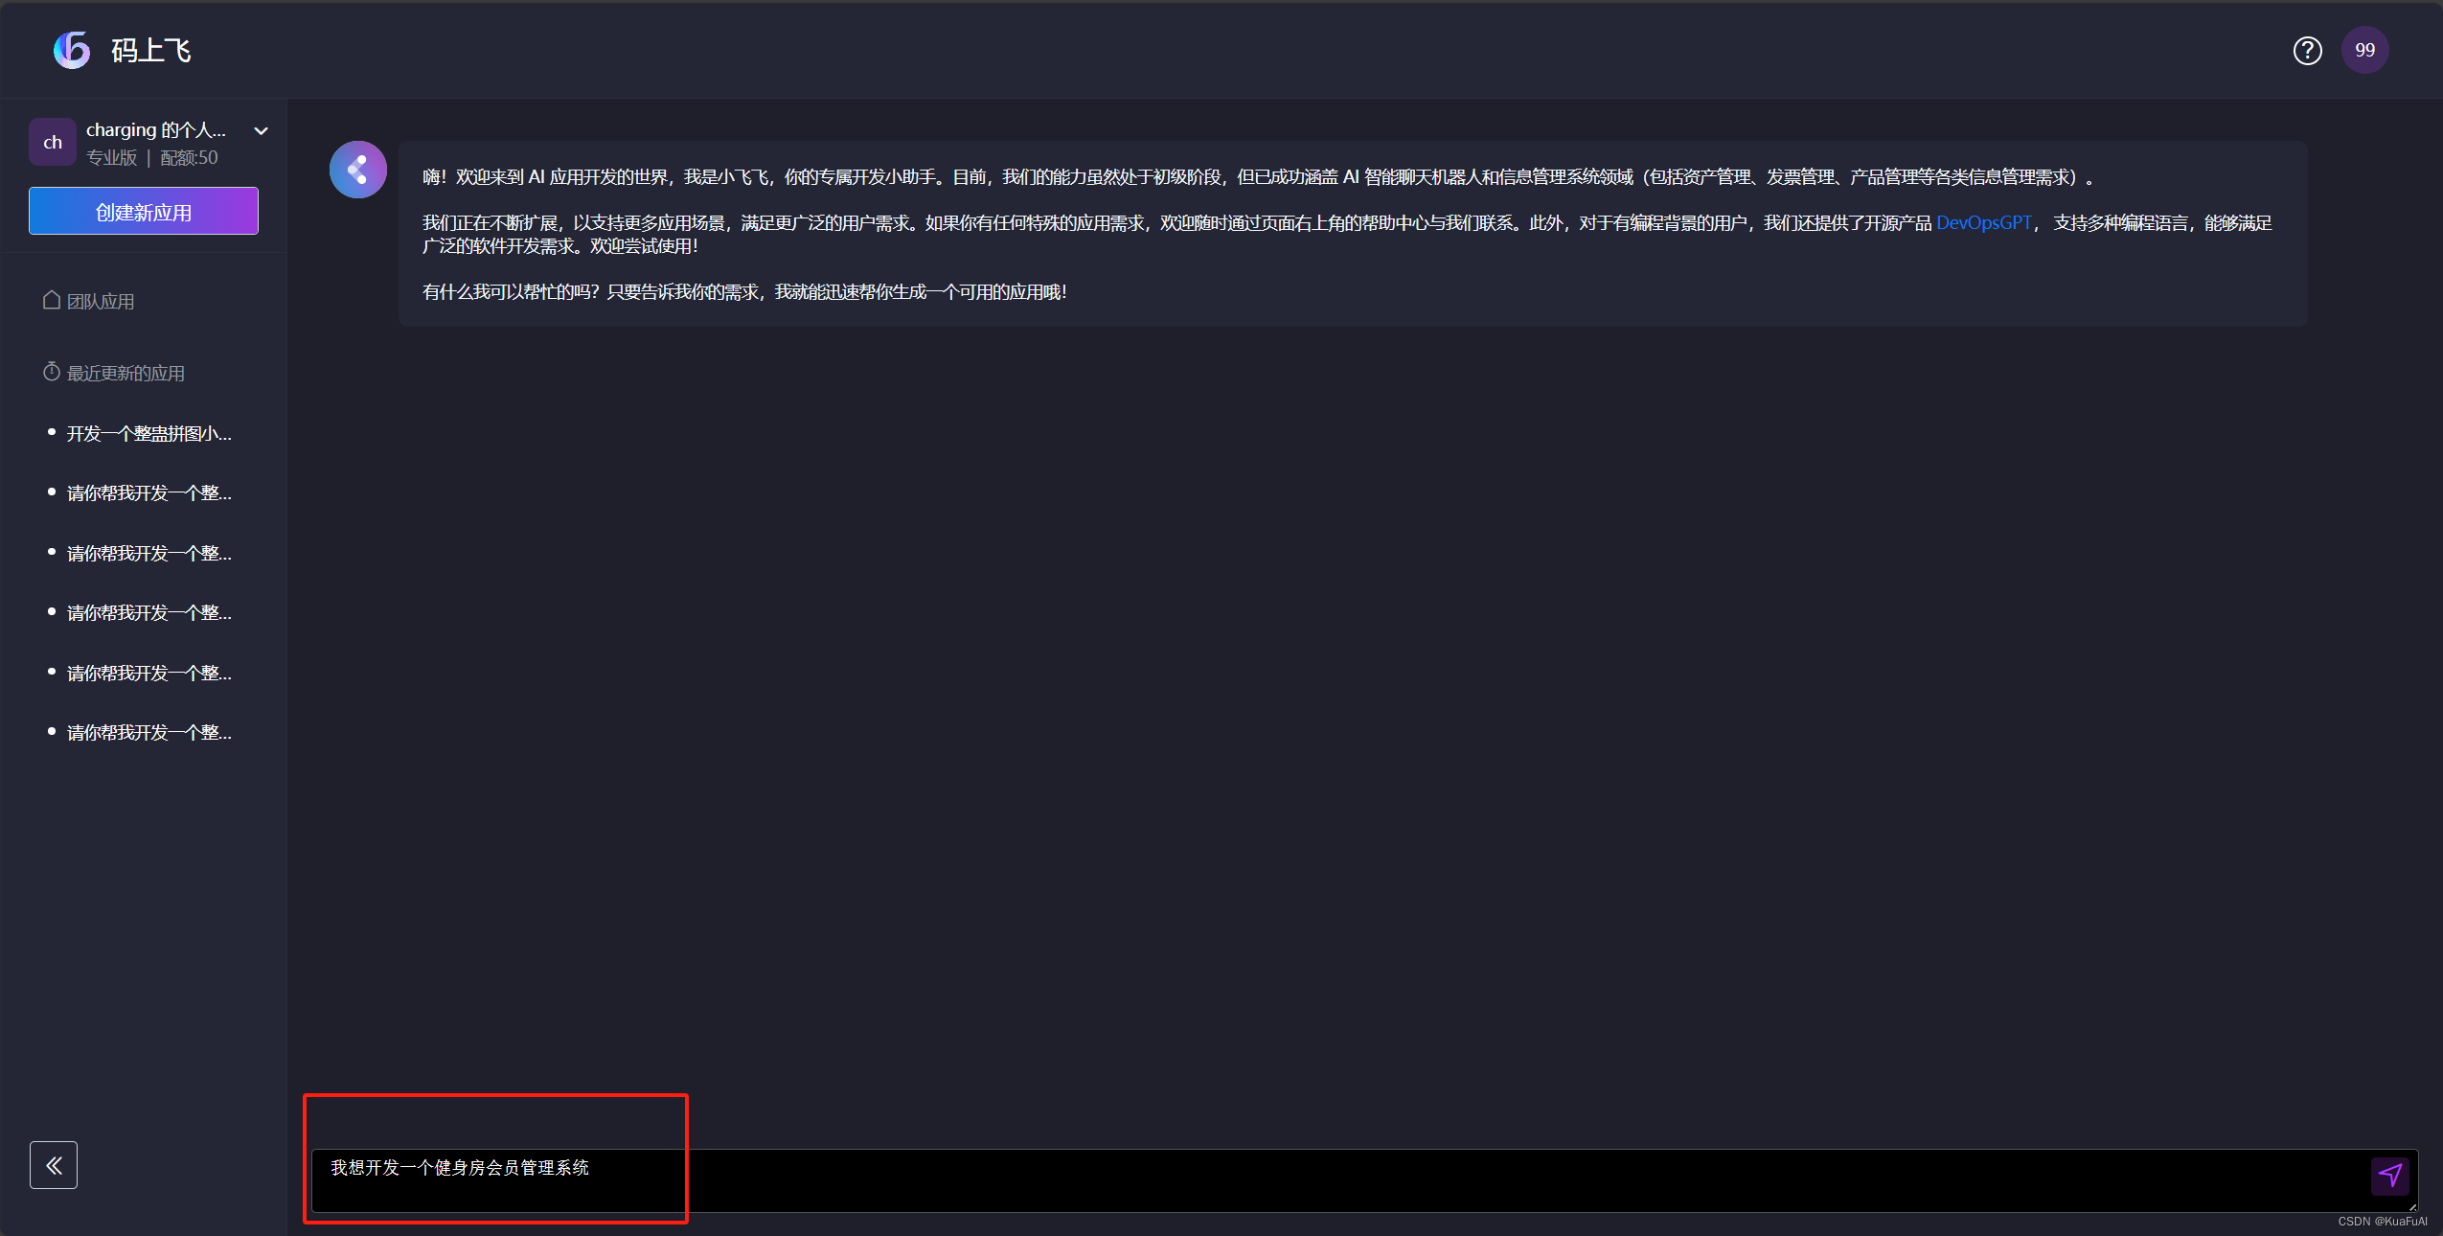Click the home icon beside 团队应用

tap(52, 301)
